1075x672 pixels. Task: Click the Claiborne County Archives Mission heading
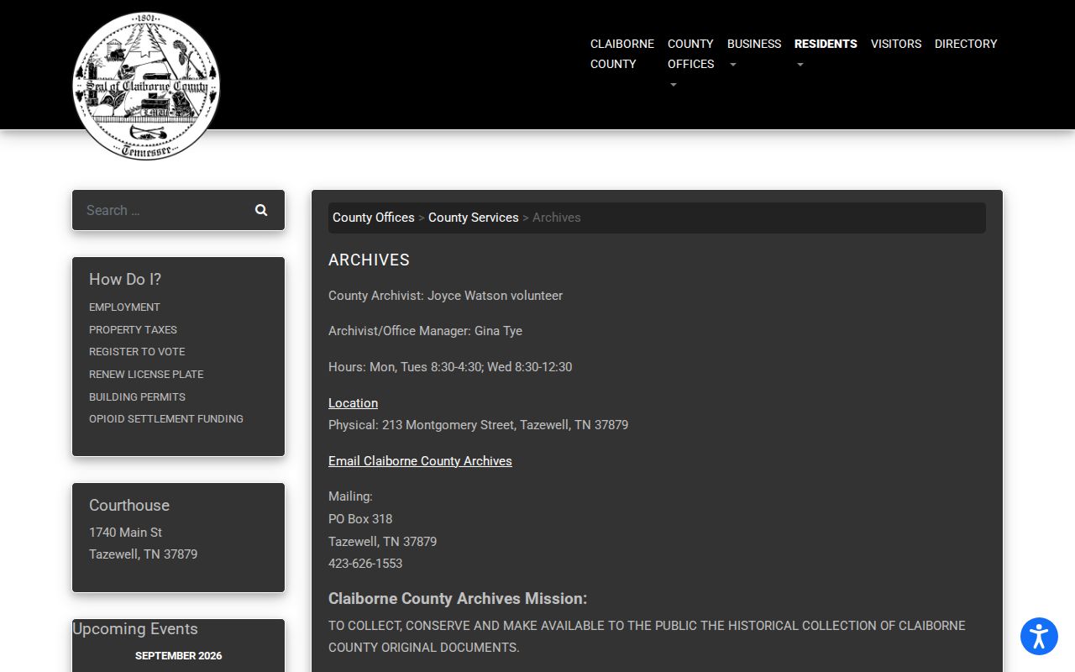(458, 599)
